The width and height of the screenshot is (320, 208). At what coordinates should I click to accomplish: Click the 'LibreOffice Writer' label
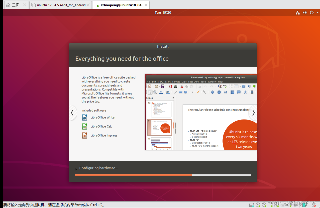(x=103, y=117)
